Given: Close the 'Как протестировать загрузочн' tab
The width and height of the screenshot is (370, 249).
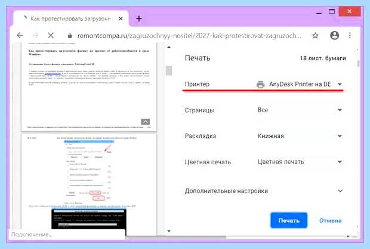Looking at the screenshot, I should 121,19.
